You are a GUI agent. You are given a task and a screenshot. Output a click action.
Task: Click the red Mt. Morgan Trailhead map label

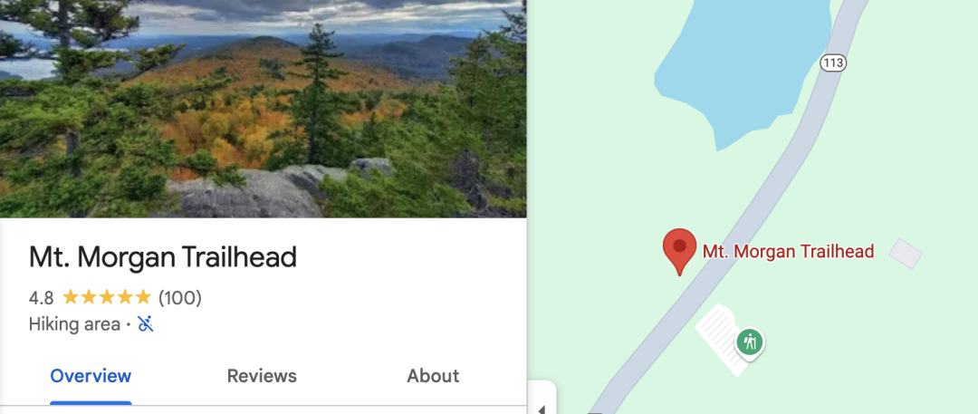[789, 252]
